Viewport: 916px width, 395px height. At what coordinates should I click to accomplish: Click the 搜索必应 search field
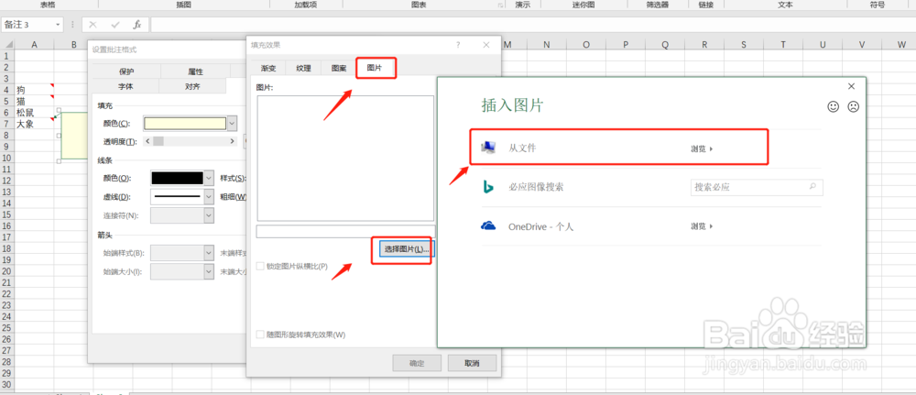(x=757, y=187)
